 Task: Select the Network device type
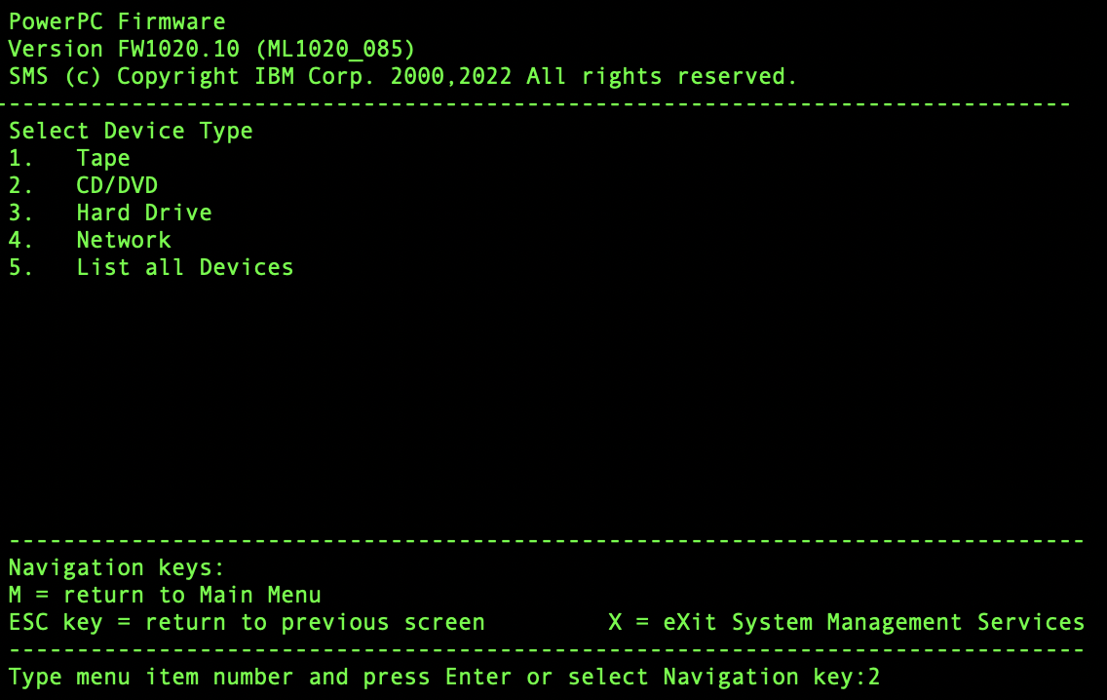click(90, 240)
